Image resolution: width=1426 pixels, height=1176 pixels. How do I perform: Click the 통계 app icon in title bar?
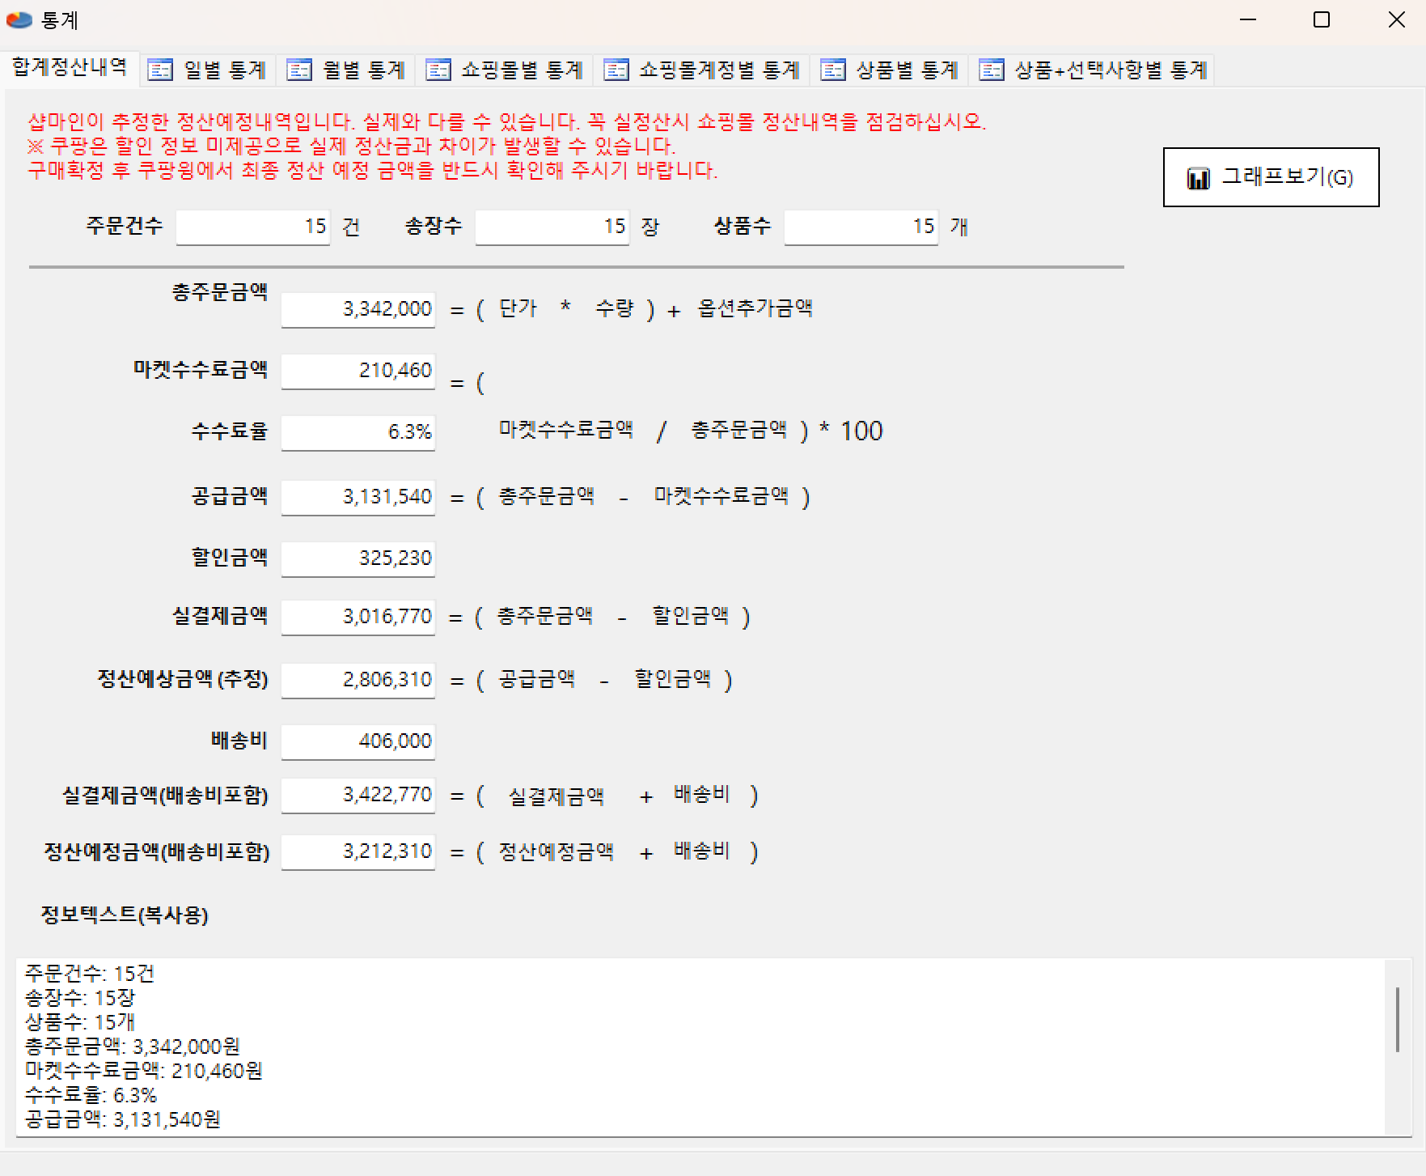pyautogui.click(x=19, y=20)
